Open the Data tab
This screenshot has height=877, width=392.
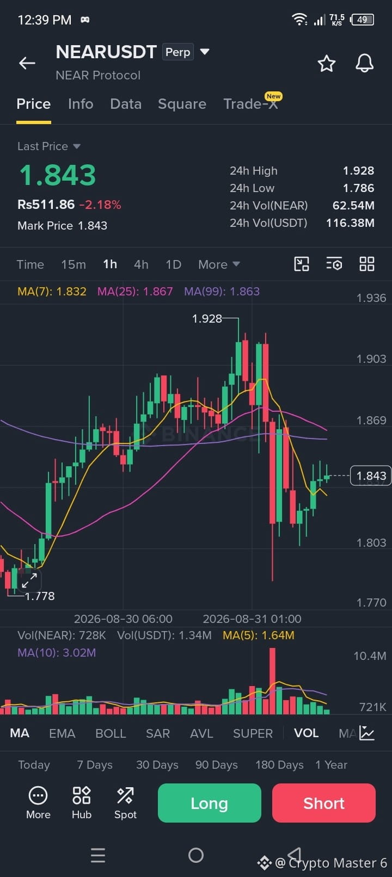[x=126, y=104]
